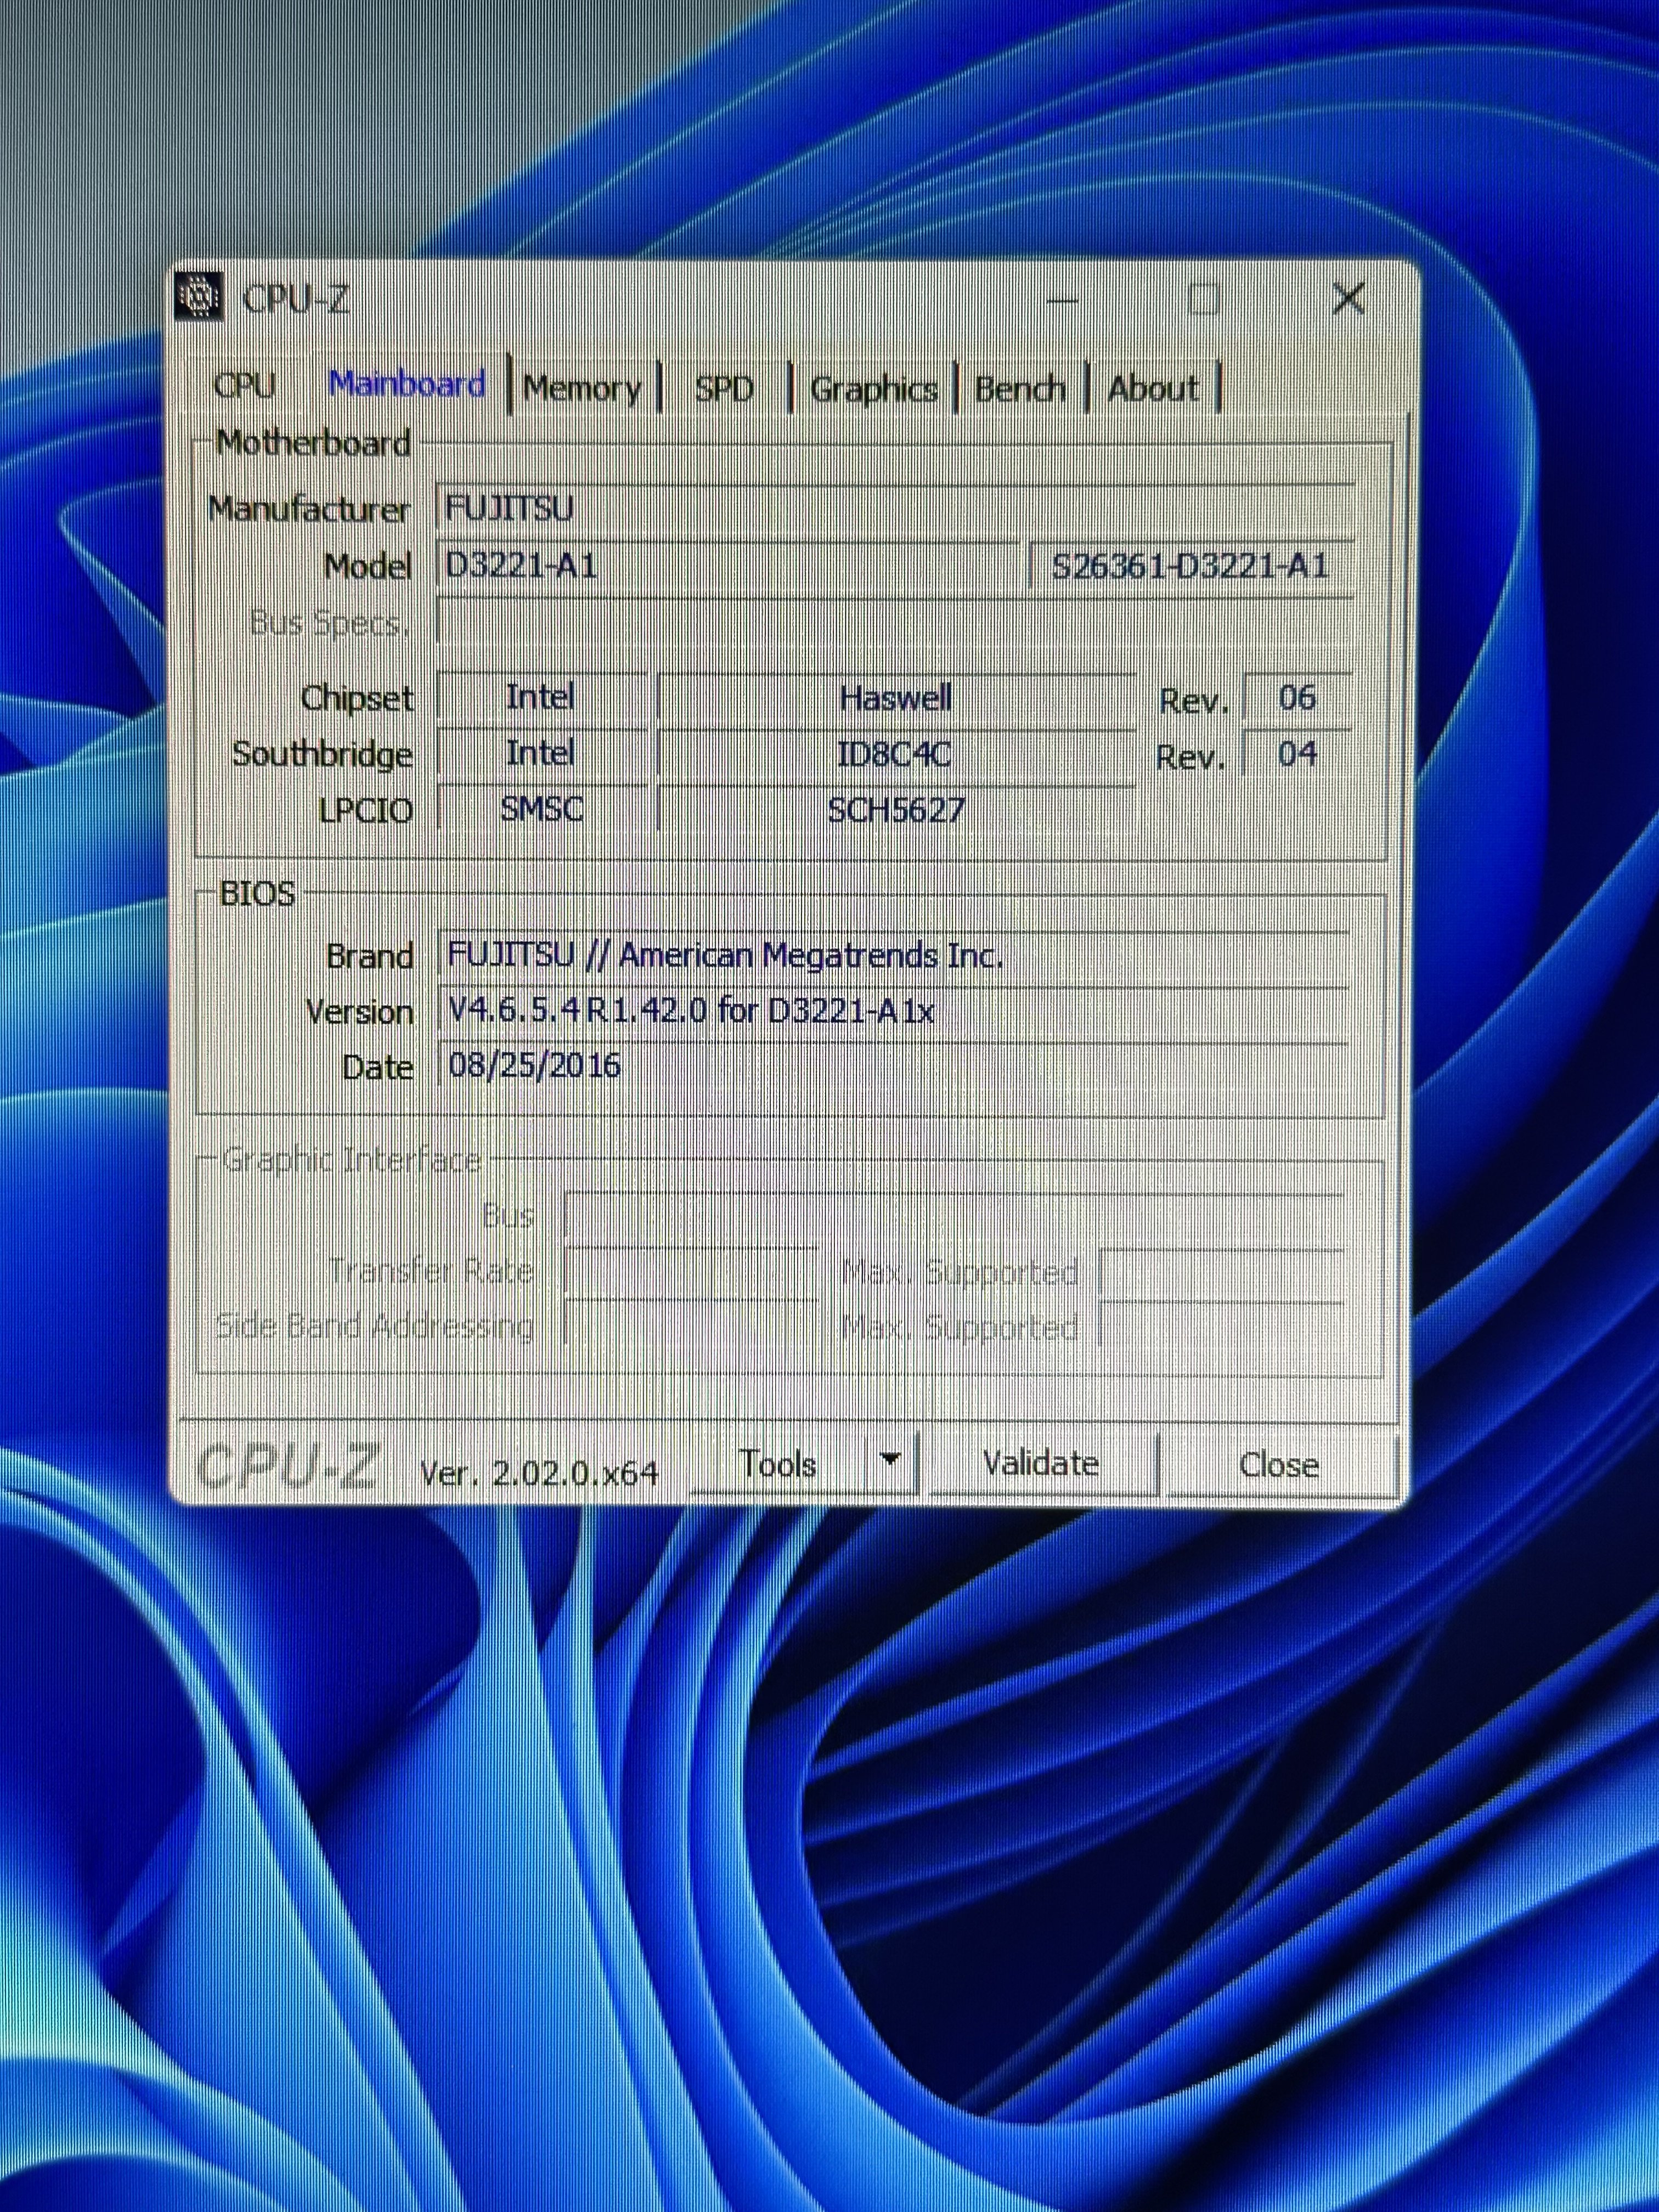
Task: Click the Tools button
Action: 778,1464
